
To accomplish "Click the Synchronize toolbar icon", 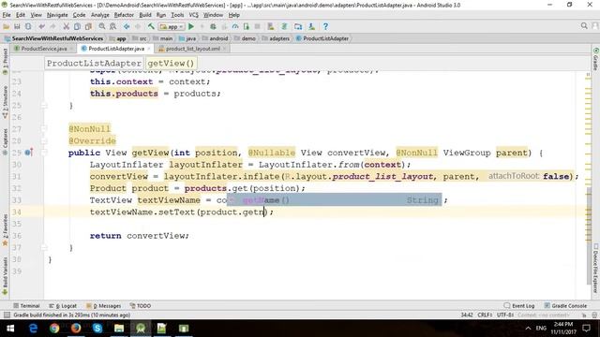I will coord(28,26).
